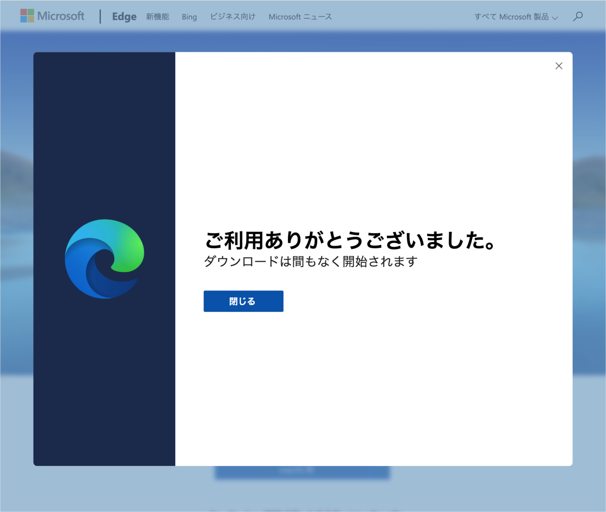Click the Edge browser icon in the dialog
The width and height of the screenshot is (606, 512).
point(105,258)
